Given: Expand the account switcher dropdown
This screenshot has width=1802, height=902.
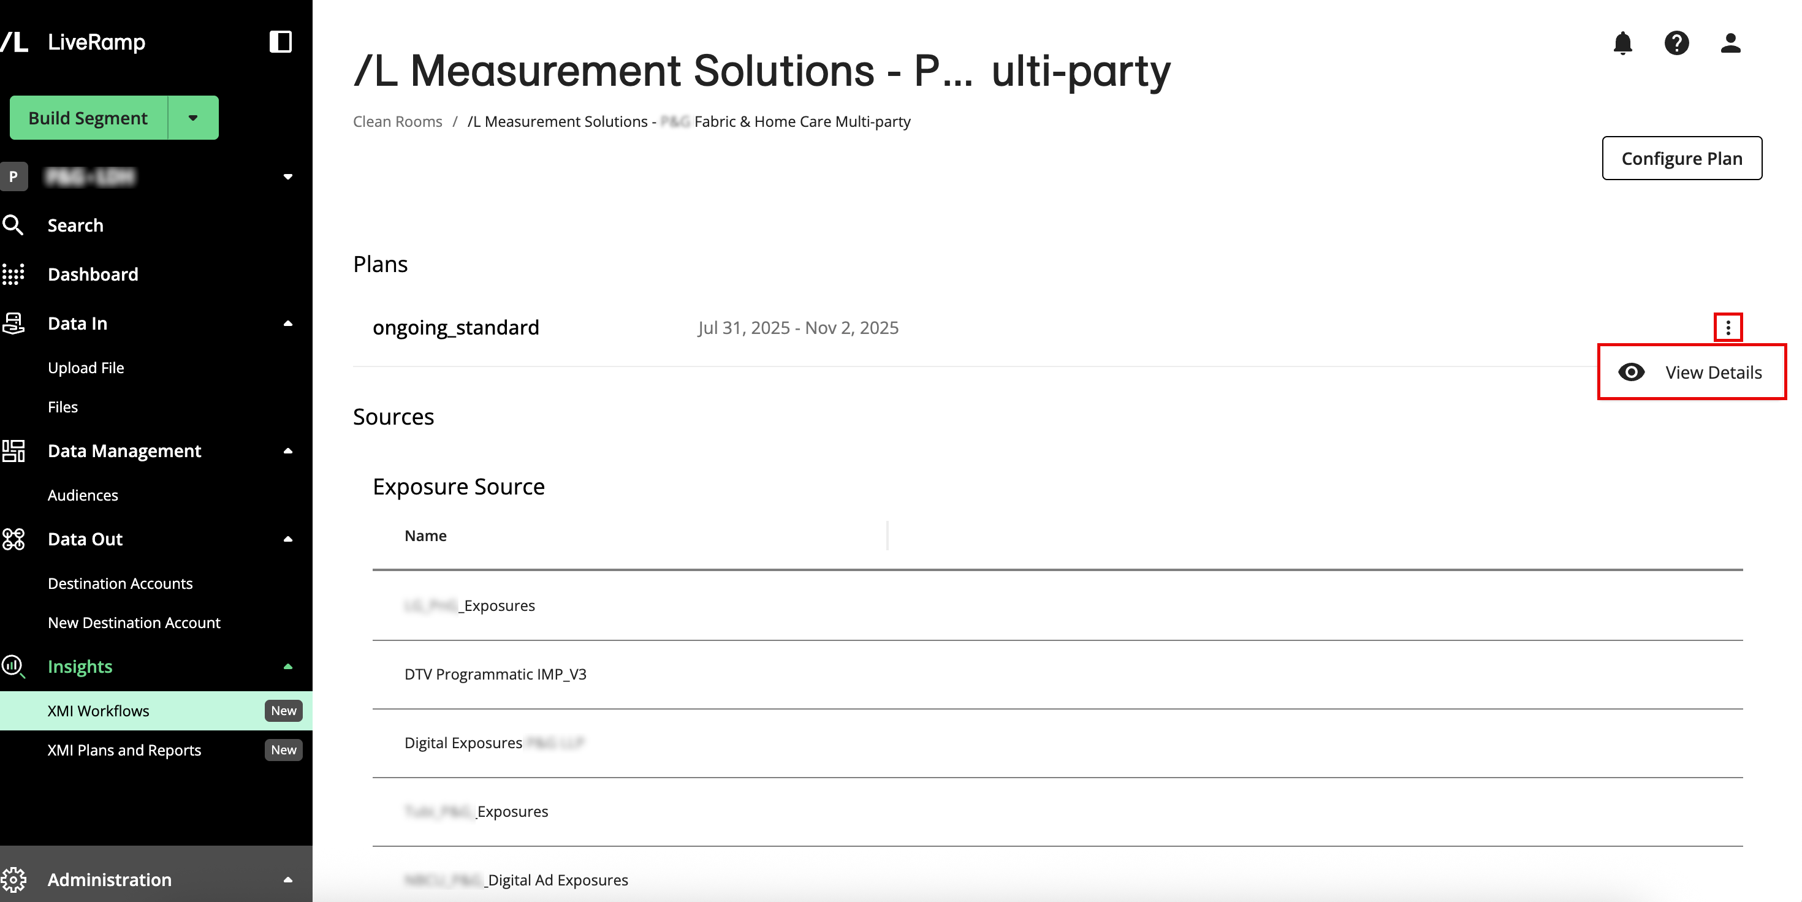Looking at the screenshot, I should [x=287, y=177].
